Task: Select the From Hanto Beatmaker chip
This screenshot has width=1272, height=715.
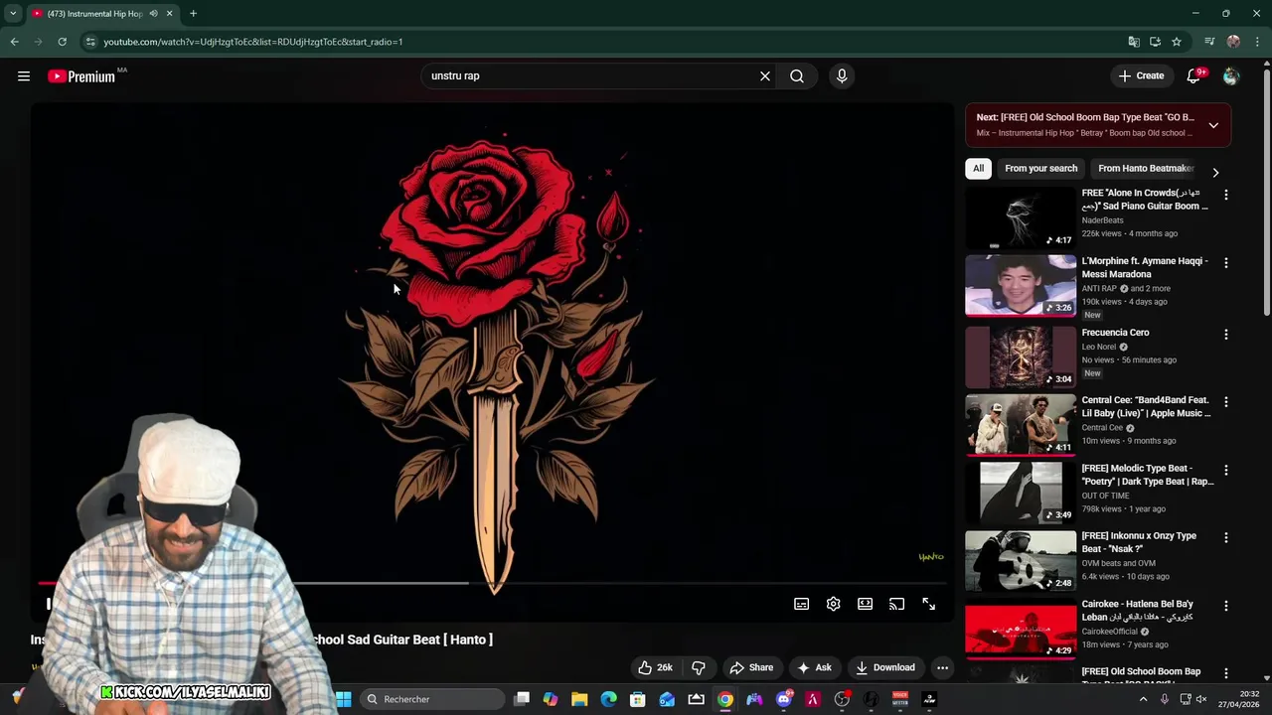Action: click(1146, 169)
